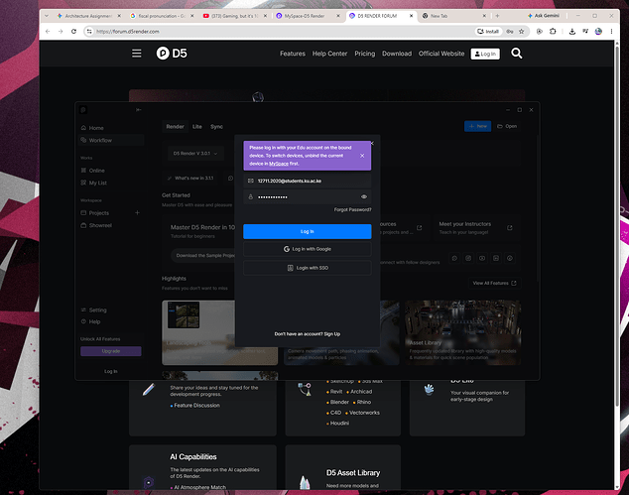Open the Download nav link

point(397,54)
